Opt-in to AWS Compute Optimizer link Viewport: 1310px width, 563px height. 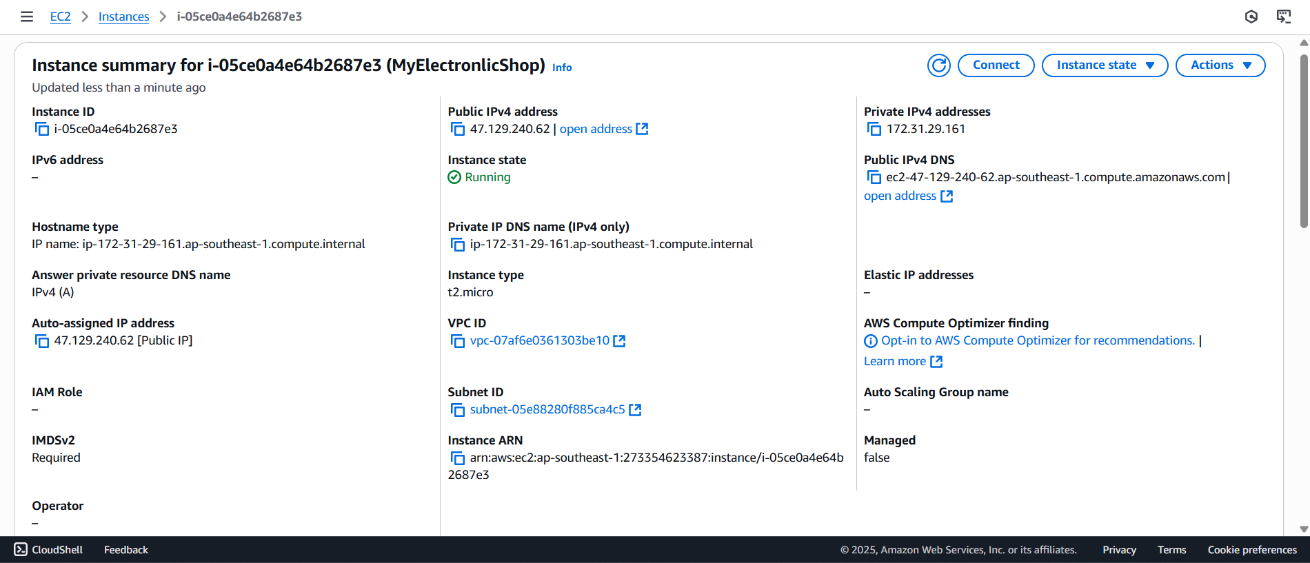point(1038,340)
